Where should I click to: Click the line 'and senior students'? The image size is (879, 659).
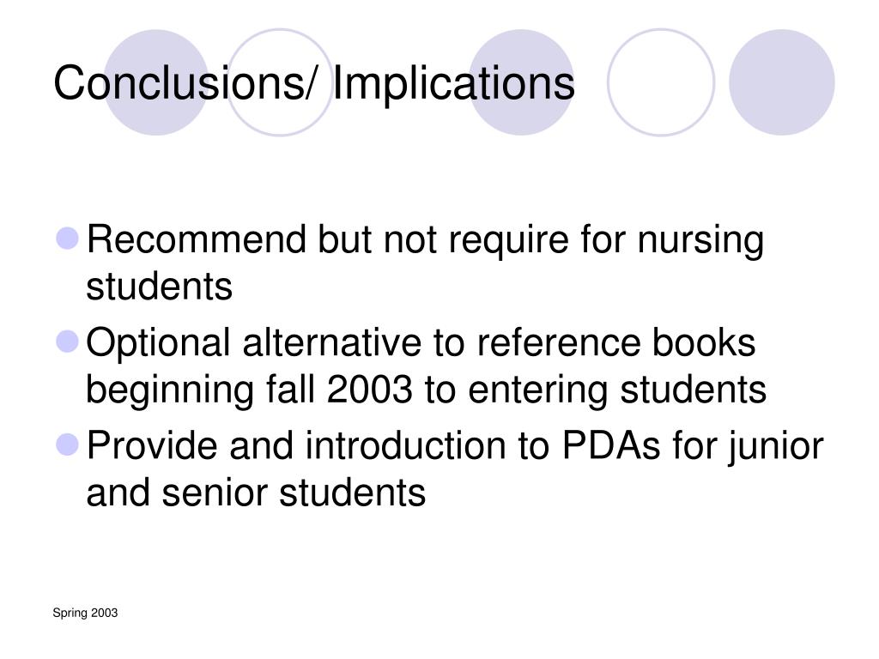pyautogui.click(x=256, y=493)
